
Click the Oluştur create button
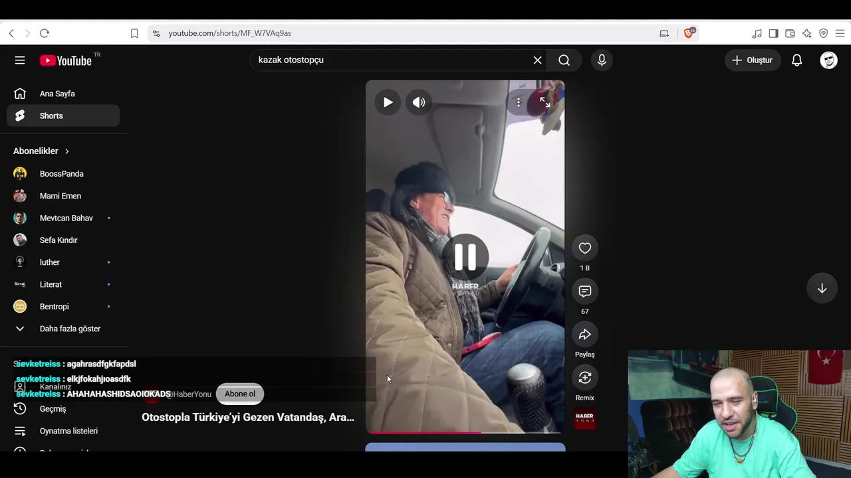[x=753, y=60]
